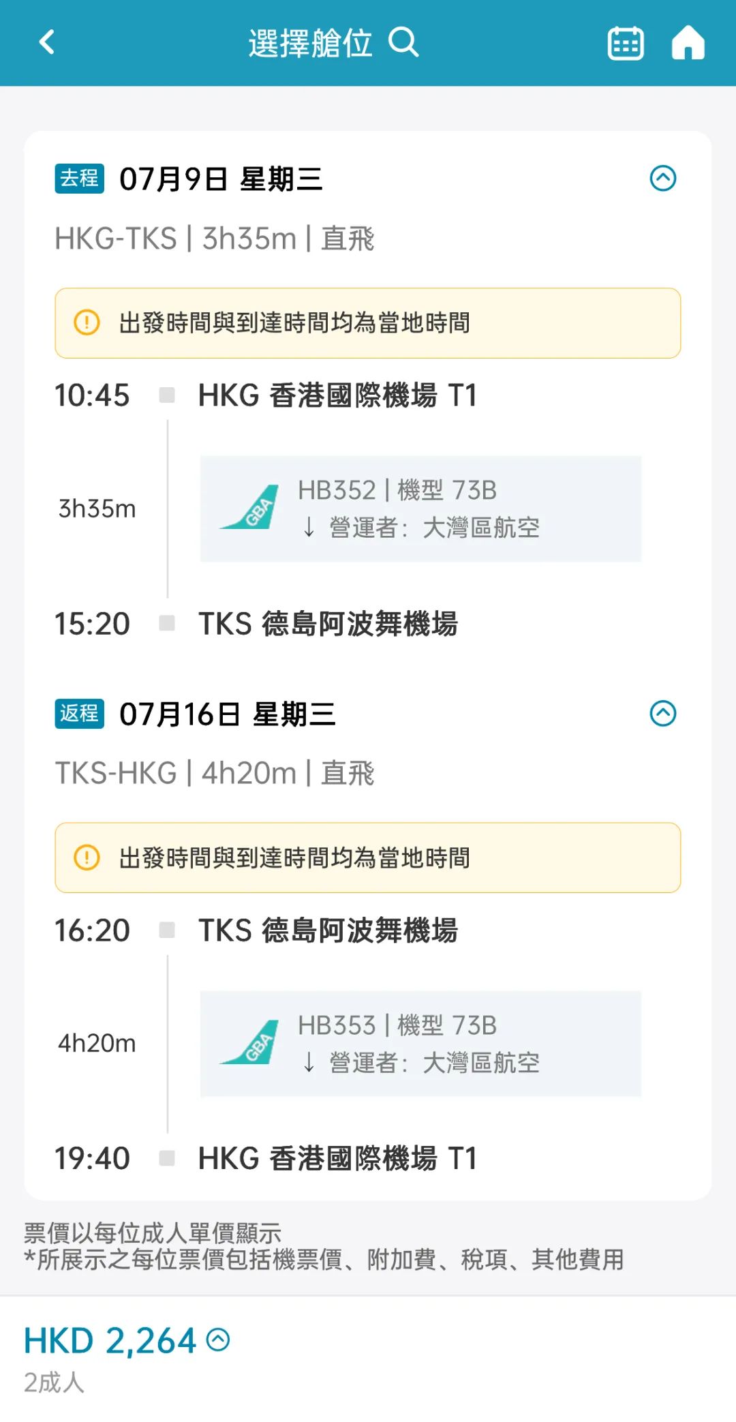Tap the HKG-TKS 3h35m route summary
736x1422 pixels.
(215, 239)
